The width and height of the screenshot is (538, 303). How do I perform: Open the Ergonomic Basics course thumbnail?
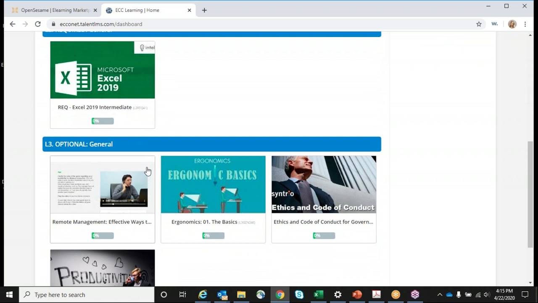(213, 184)
